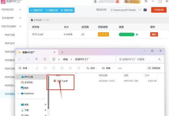This screenshot has width=169, height=116.
Task: Open the 查看 view dropdown
Action: click(107, 68)
